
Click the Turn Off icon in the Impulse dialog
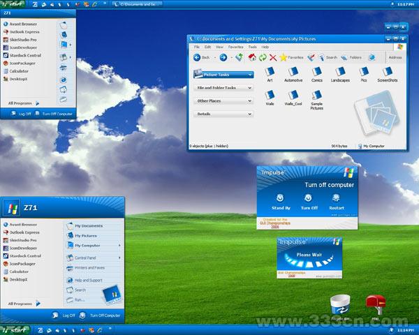[308, 198]
